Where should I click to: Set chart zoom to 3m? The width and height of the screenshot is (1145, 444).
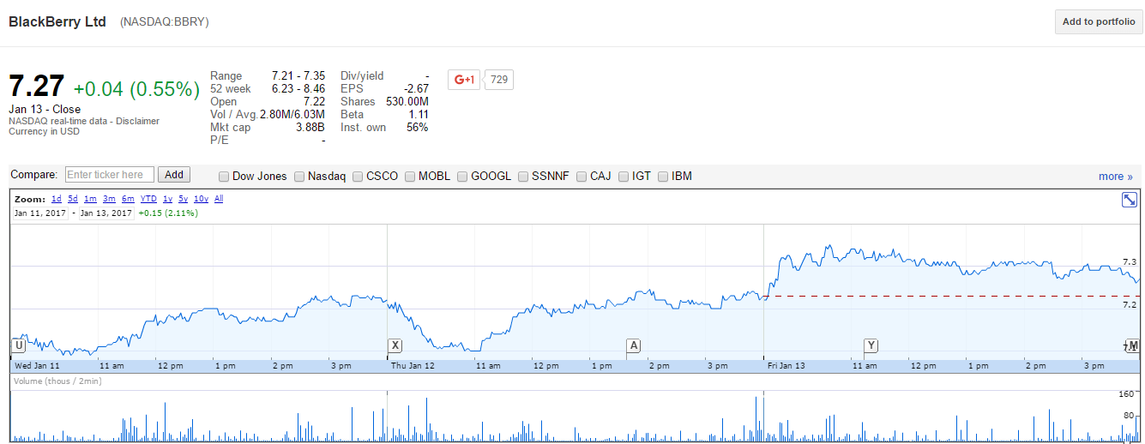pos(109,199)
